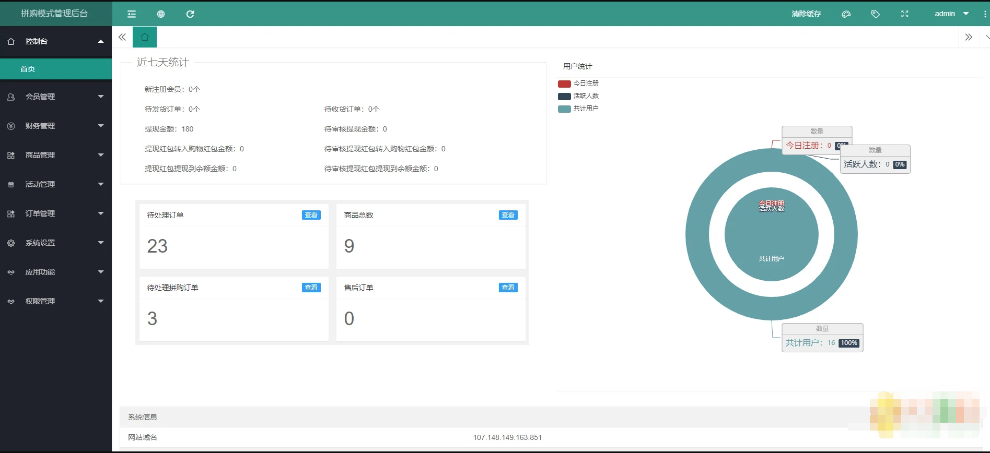View 商品总数 with 查看 button
Screen dimensions: 990x453
point(508,215)
